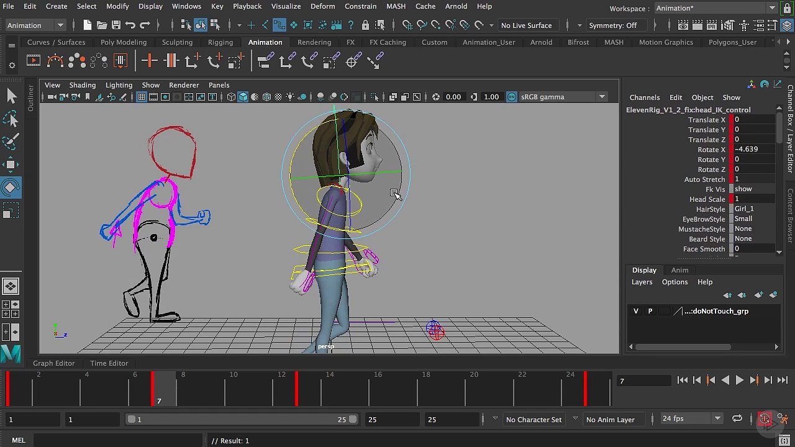
Task: Open the Animation menu set dropdown
Action: pyautogui.click(x=35, y=25)
